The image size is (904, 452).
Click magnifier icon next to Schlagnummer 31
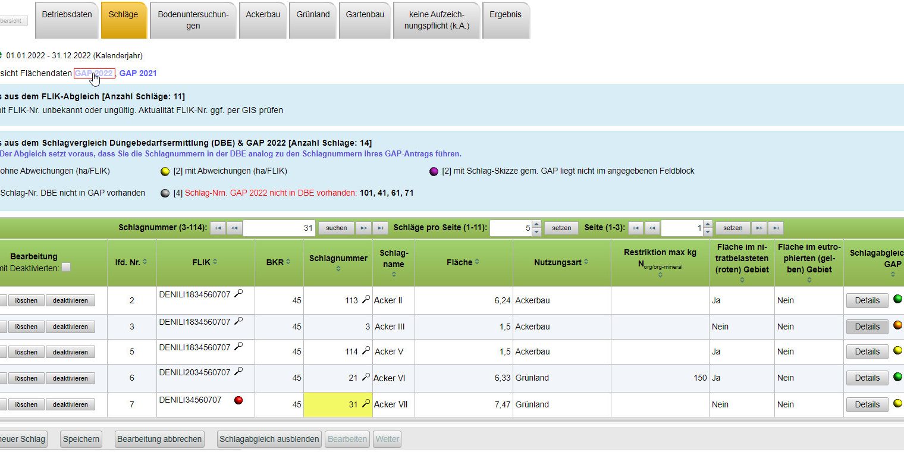(366, 404)
